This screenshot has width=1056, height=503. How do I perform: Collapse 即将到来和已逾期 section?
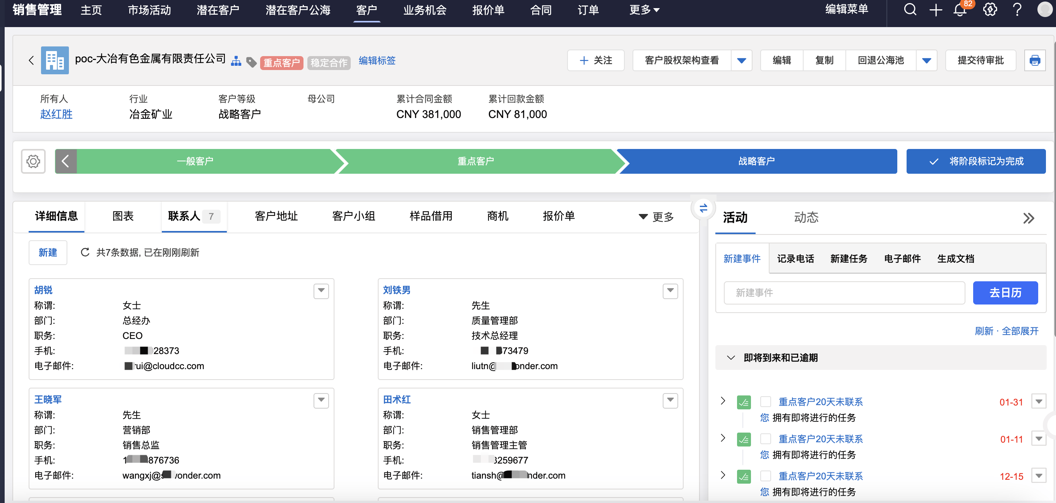tap(730, 358)
